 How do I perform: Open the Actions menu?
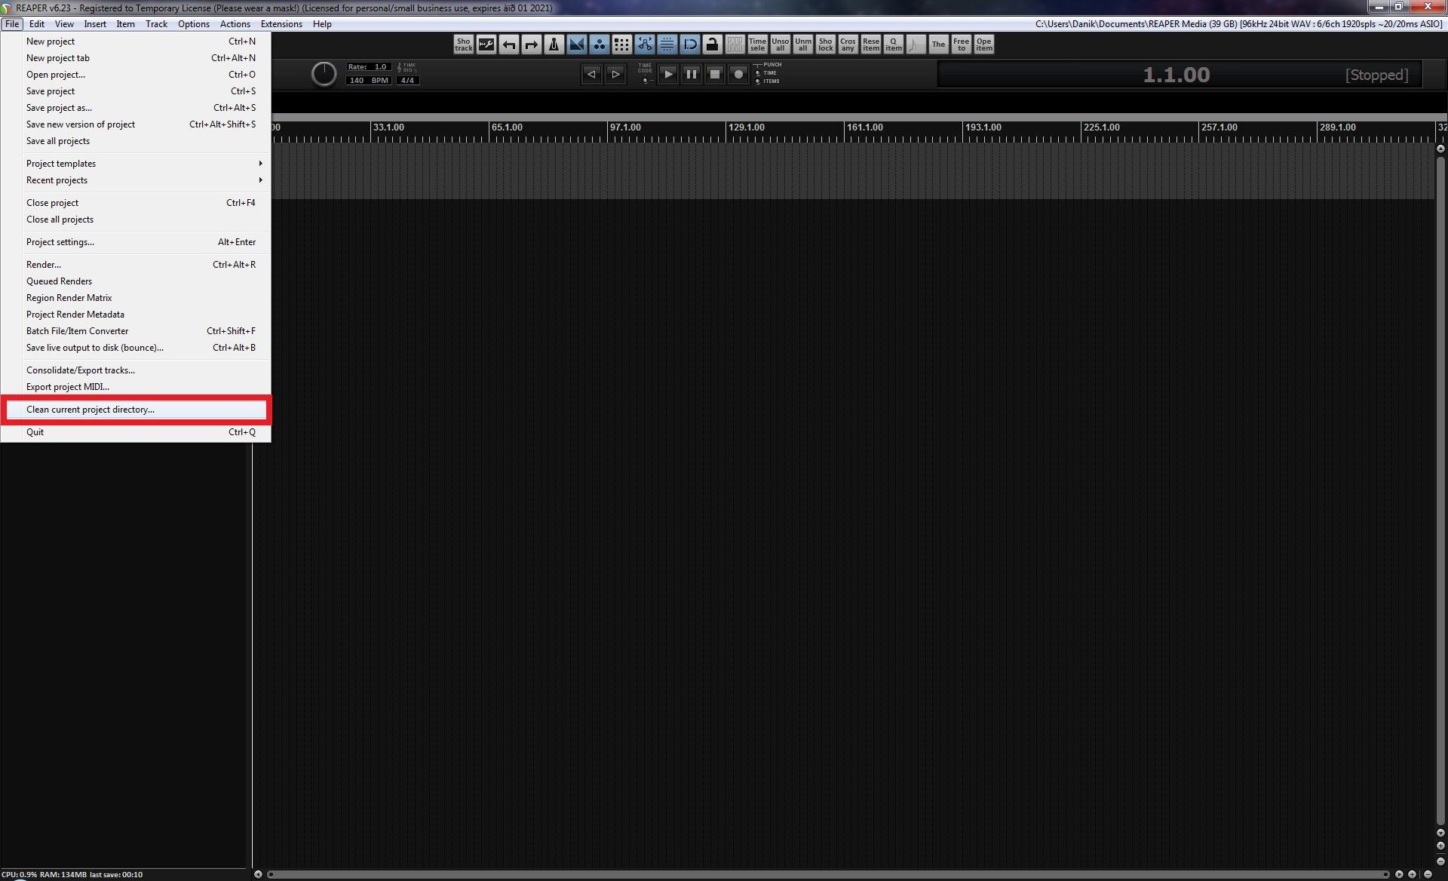pyautogui.click(x=235, y=24)
